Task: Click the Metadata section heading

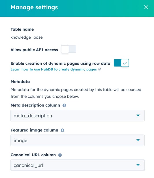Action: [20, 82]
